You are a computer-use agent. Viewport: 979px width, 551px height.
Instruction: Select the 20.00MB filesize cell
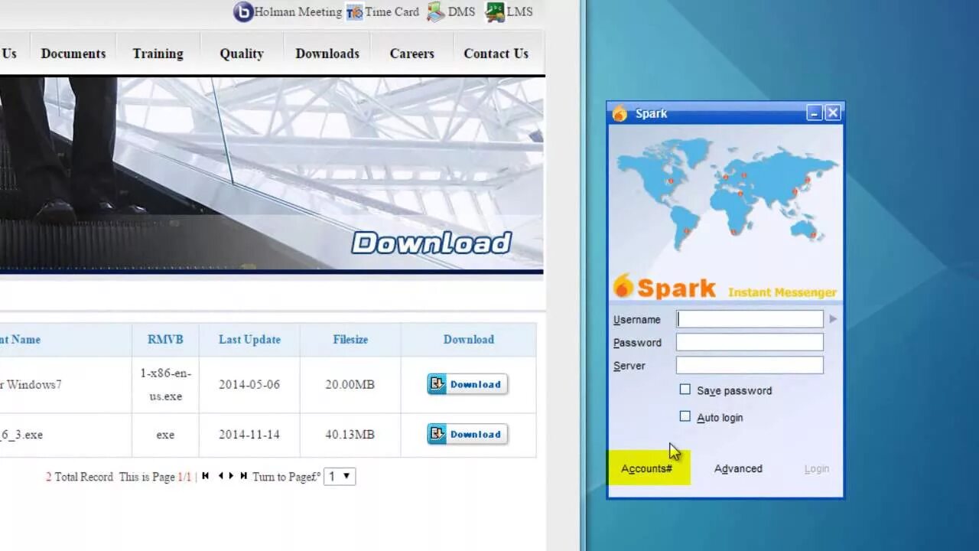coord(350,384)
